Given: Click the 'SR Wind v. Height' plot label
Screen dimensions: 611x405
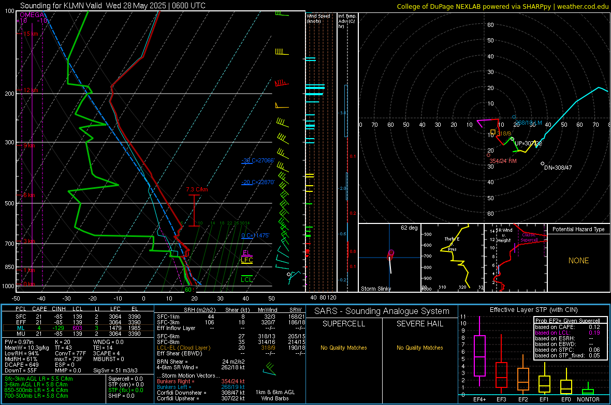Looking at the screenshot, I should [504, 235].
